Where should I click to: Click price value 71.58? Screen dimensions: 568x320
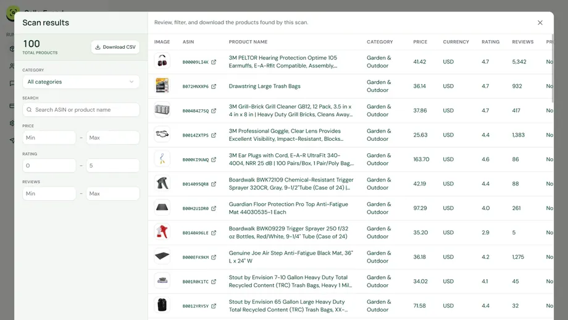pyautogui.click(x=419, y=306)
